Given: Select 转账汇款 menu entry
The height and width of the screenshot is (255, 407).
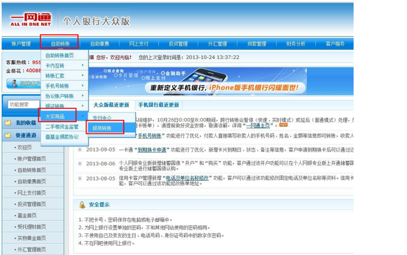Looking at the screenshot, I should (65, 75).
